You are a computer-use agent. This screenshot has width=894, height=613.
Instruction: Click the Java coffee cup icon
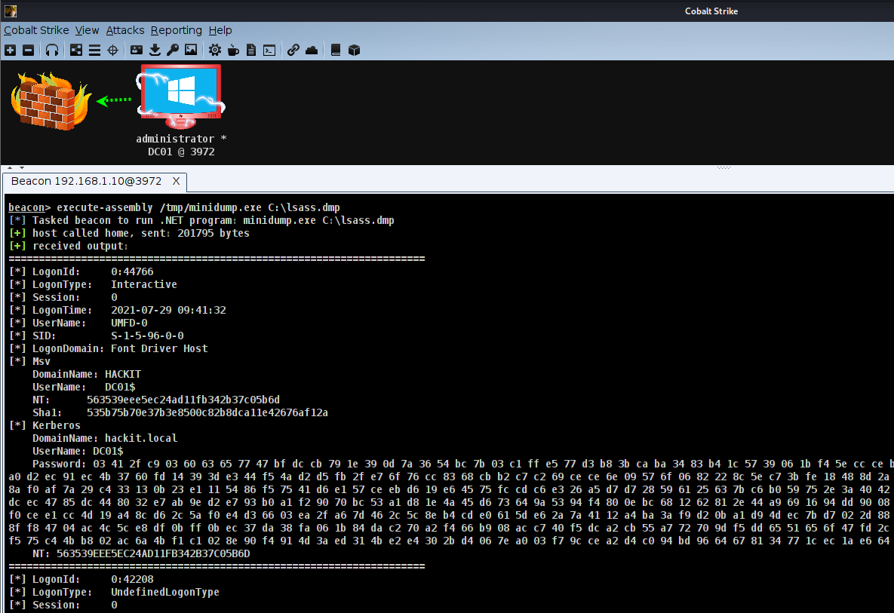pos(233,50)
